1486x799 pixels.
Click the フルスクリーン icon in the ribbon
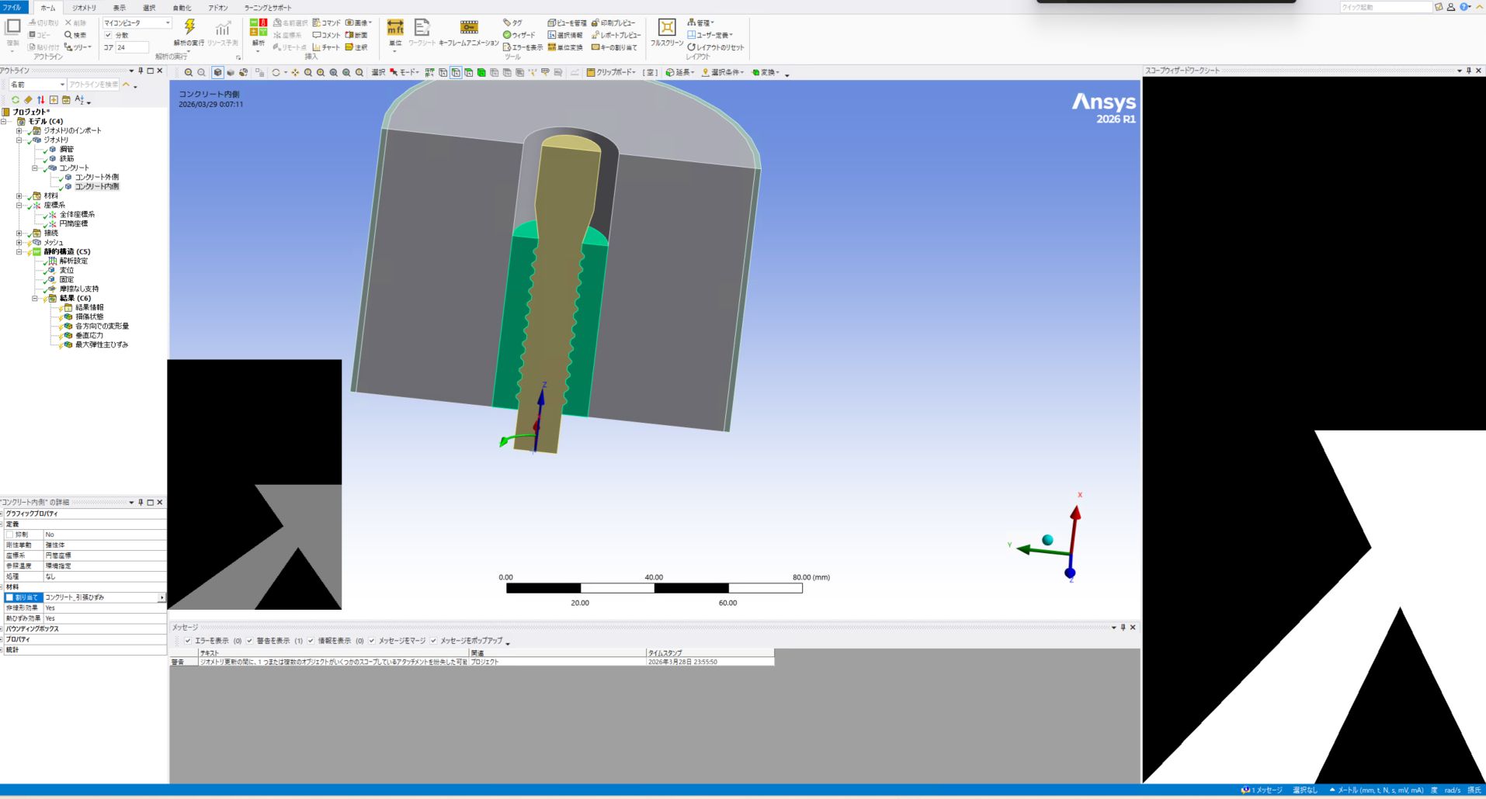(x=666, y=29)
